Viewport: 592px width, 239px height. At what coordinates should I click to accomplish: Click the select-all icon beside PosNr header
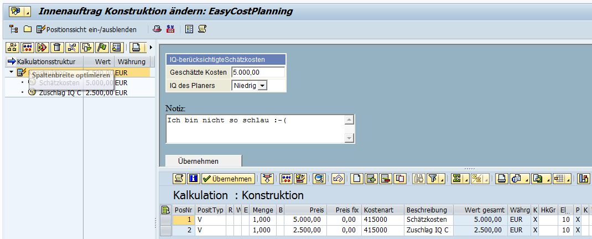166,210
